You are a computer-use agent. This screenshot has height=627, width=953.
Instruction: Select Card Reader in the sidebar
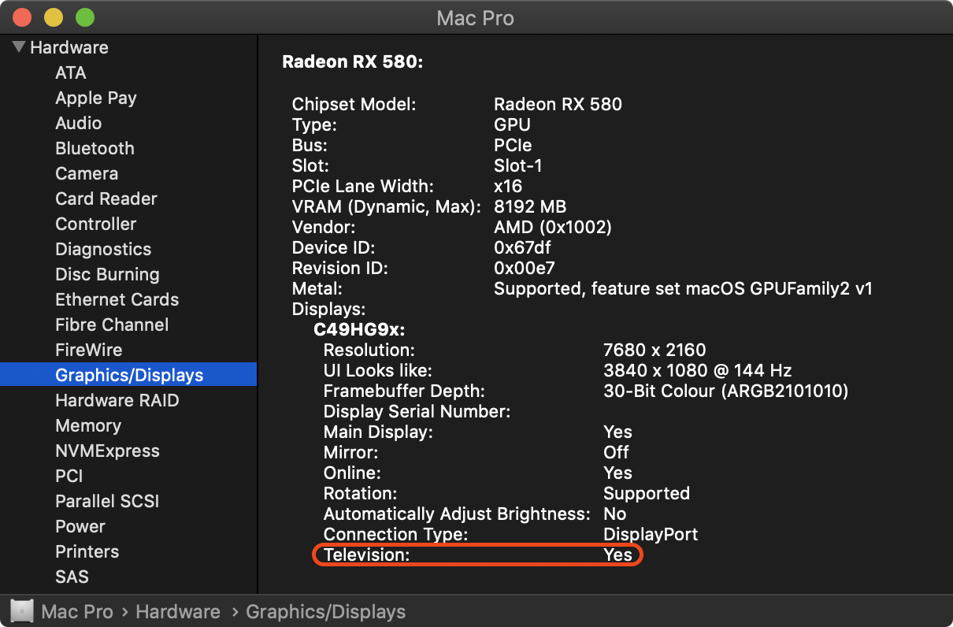(106, 198)
